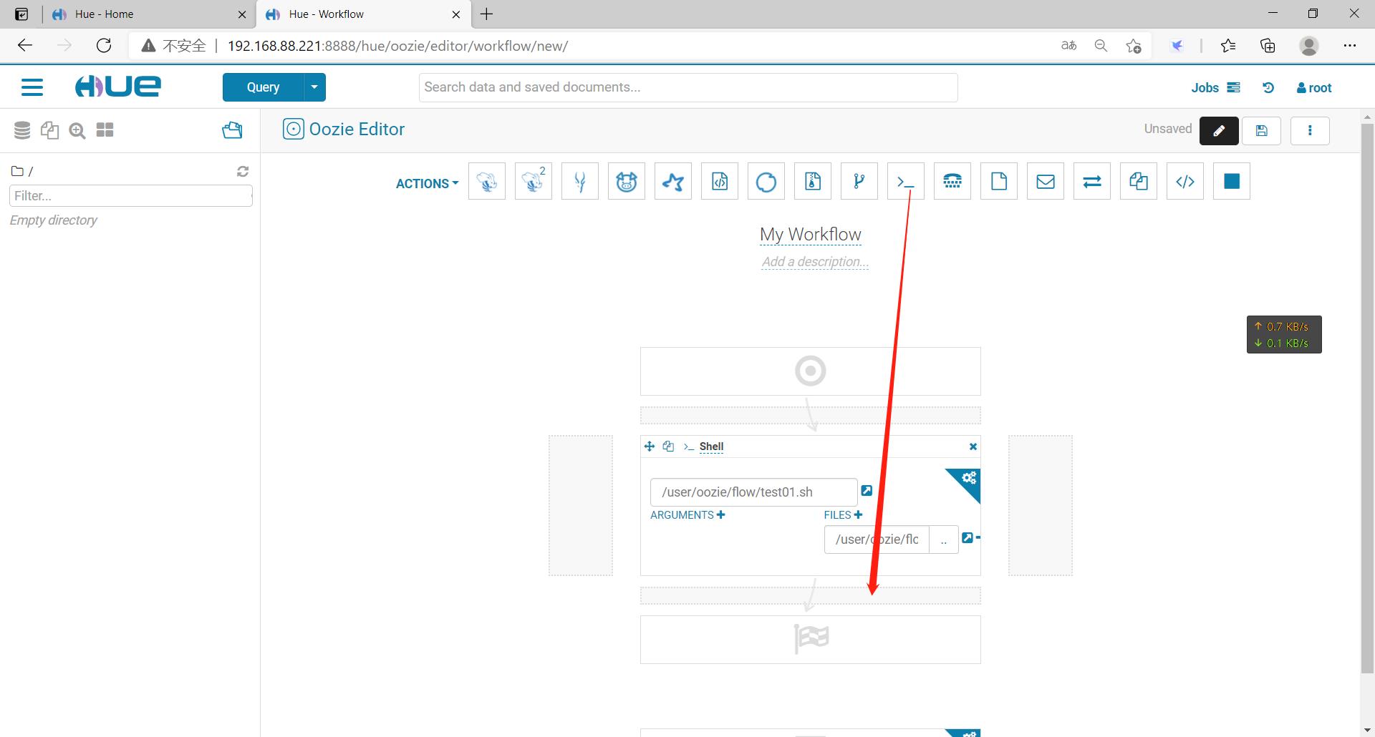Select the Pig Script action icon
The height and width of the screenshot is (737, 1375).
coord(627,182)
